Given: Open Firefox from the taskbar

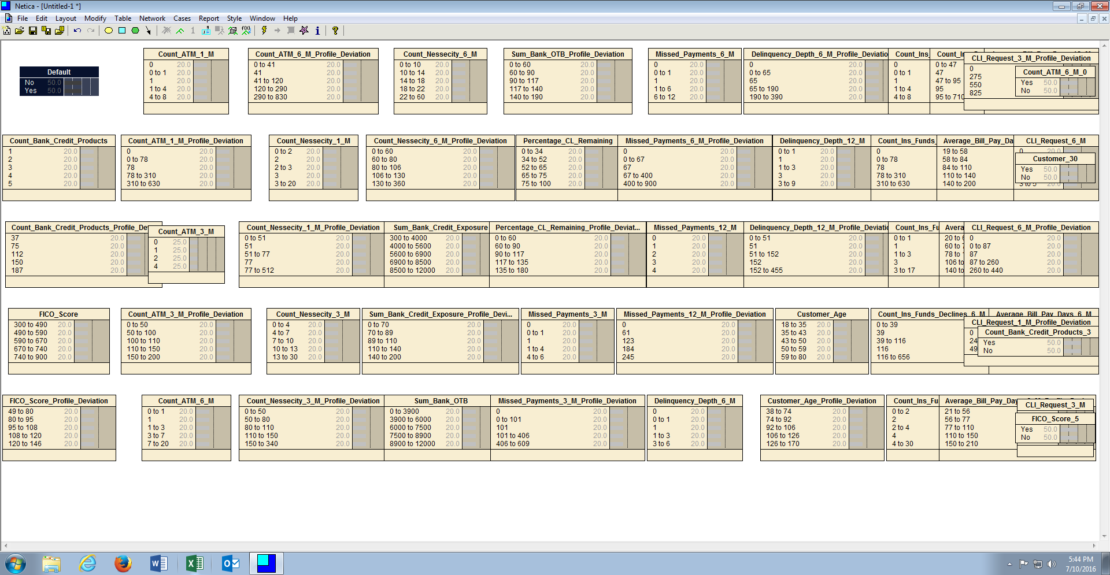Looking at the screenshot, I should coord(123,563).
